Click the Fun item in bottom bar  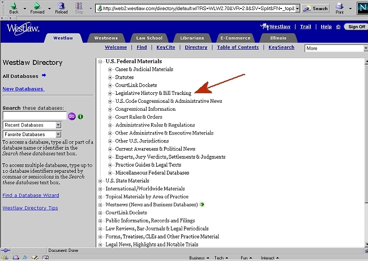pos(246,258)
